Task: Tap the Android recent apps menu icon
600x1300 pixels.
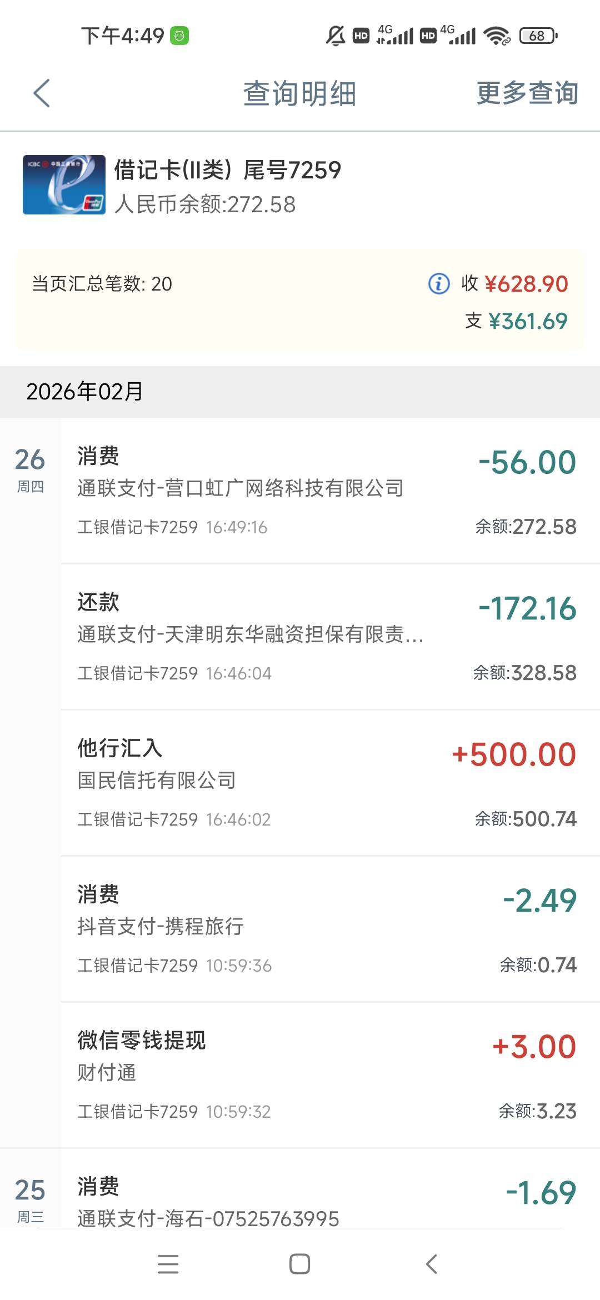Action: [x=168, y=1264]
